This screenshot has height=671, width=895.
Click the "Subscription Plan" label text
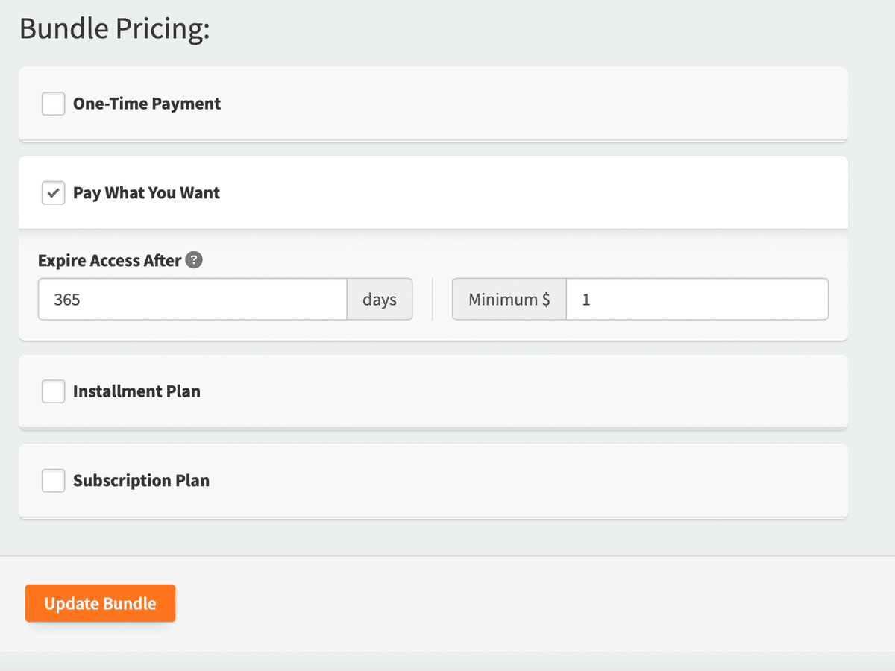(141, 481)
